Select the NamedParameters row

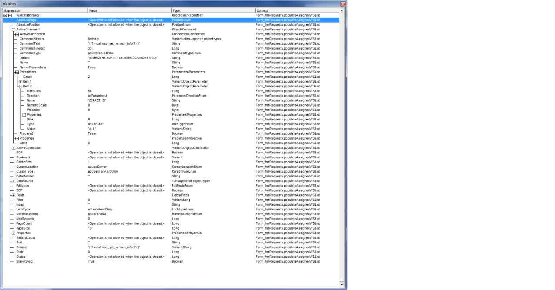(x=171, y=67)
